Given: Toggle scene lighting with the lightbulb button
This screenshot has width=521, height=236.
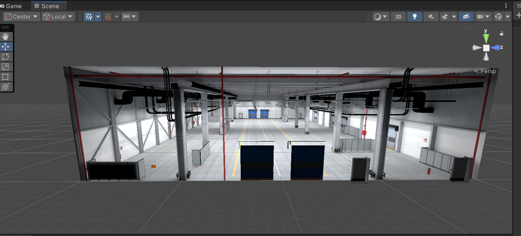Looking at the screenshot, I should (x=414, y=17).
